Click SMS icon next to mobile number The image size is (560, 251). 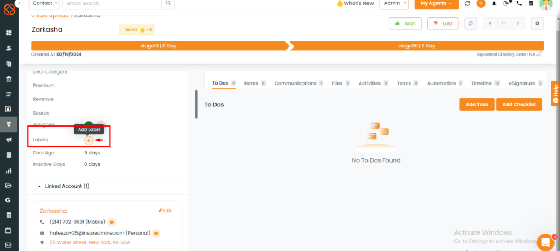point(112,222)
